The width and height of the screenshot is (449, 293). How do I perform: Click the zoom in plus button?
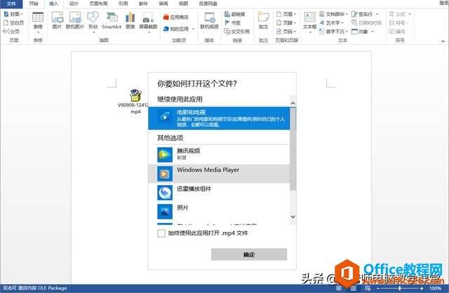tap(422, 288)
